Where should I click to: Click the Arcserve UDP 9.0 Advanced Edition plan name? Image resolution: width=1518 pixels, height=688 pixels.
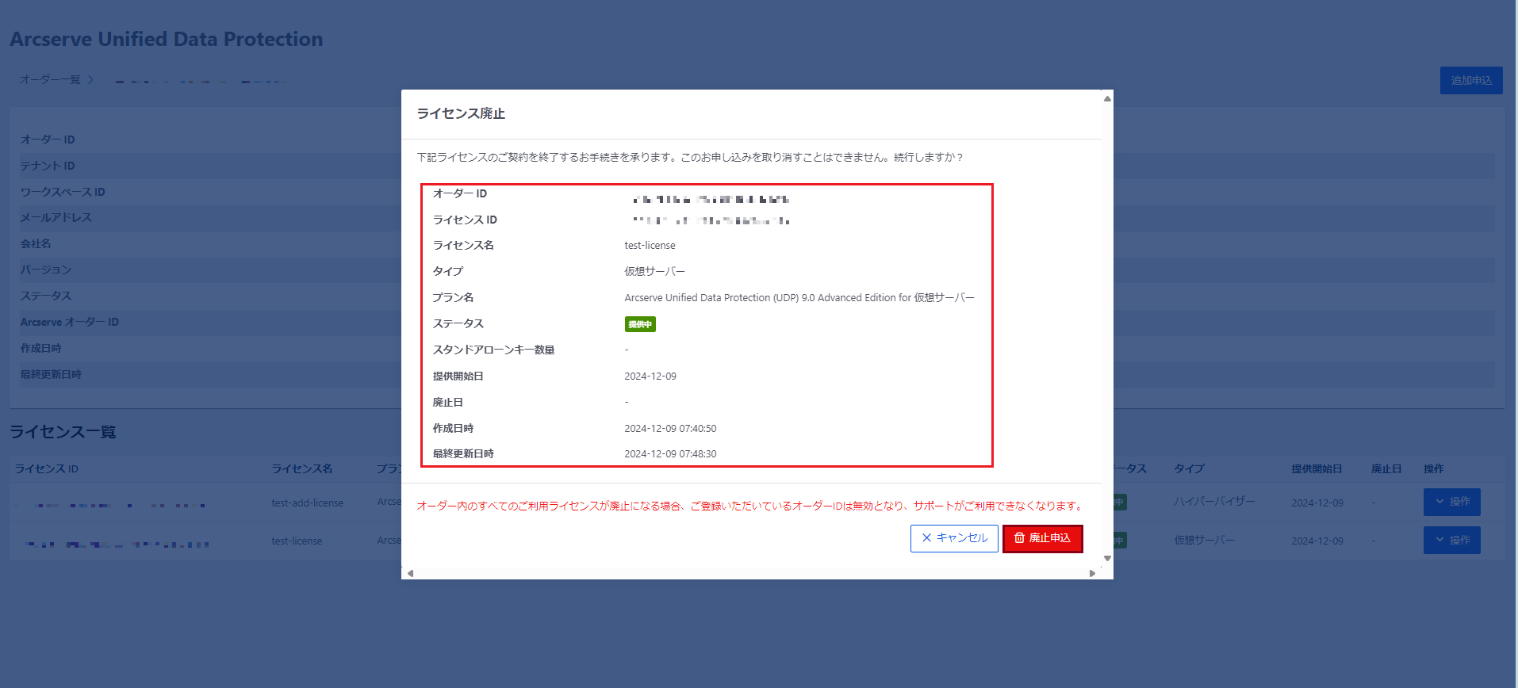tap(799, 298)
